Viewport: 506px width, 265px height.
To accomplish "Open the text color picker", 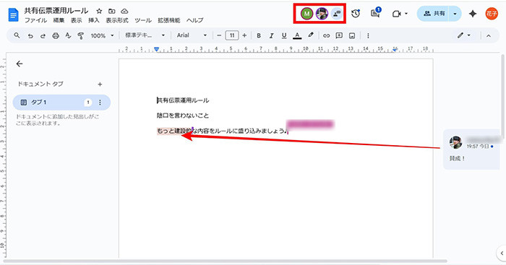I will point(297,36).
